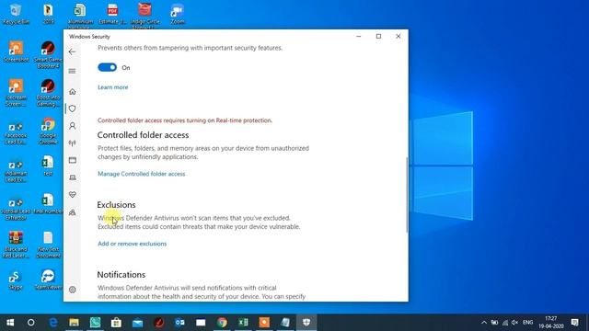589x331 pixels.
Task: Click the Windows Security vertical scrollbar
Action: click(407, 195)
